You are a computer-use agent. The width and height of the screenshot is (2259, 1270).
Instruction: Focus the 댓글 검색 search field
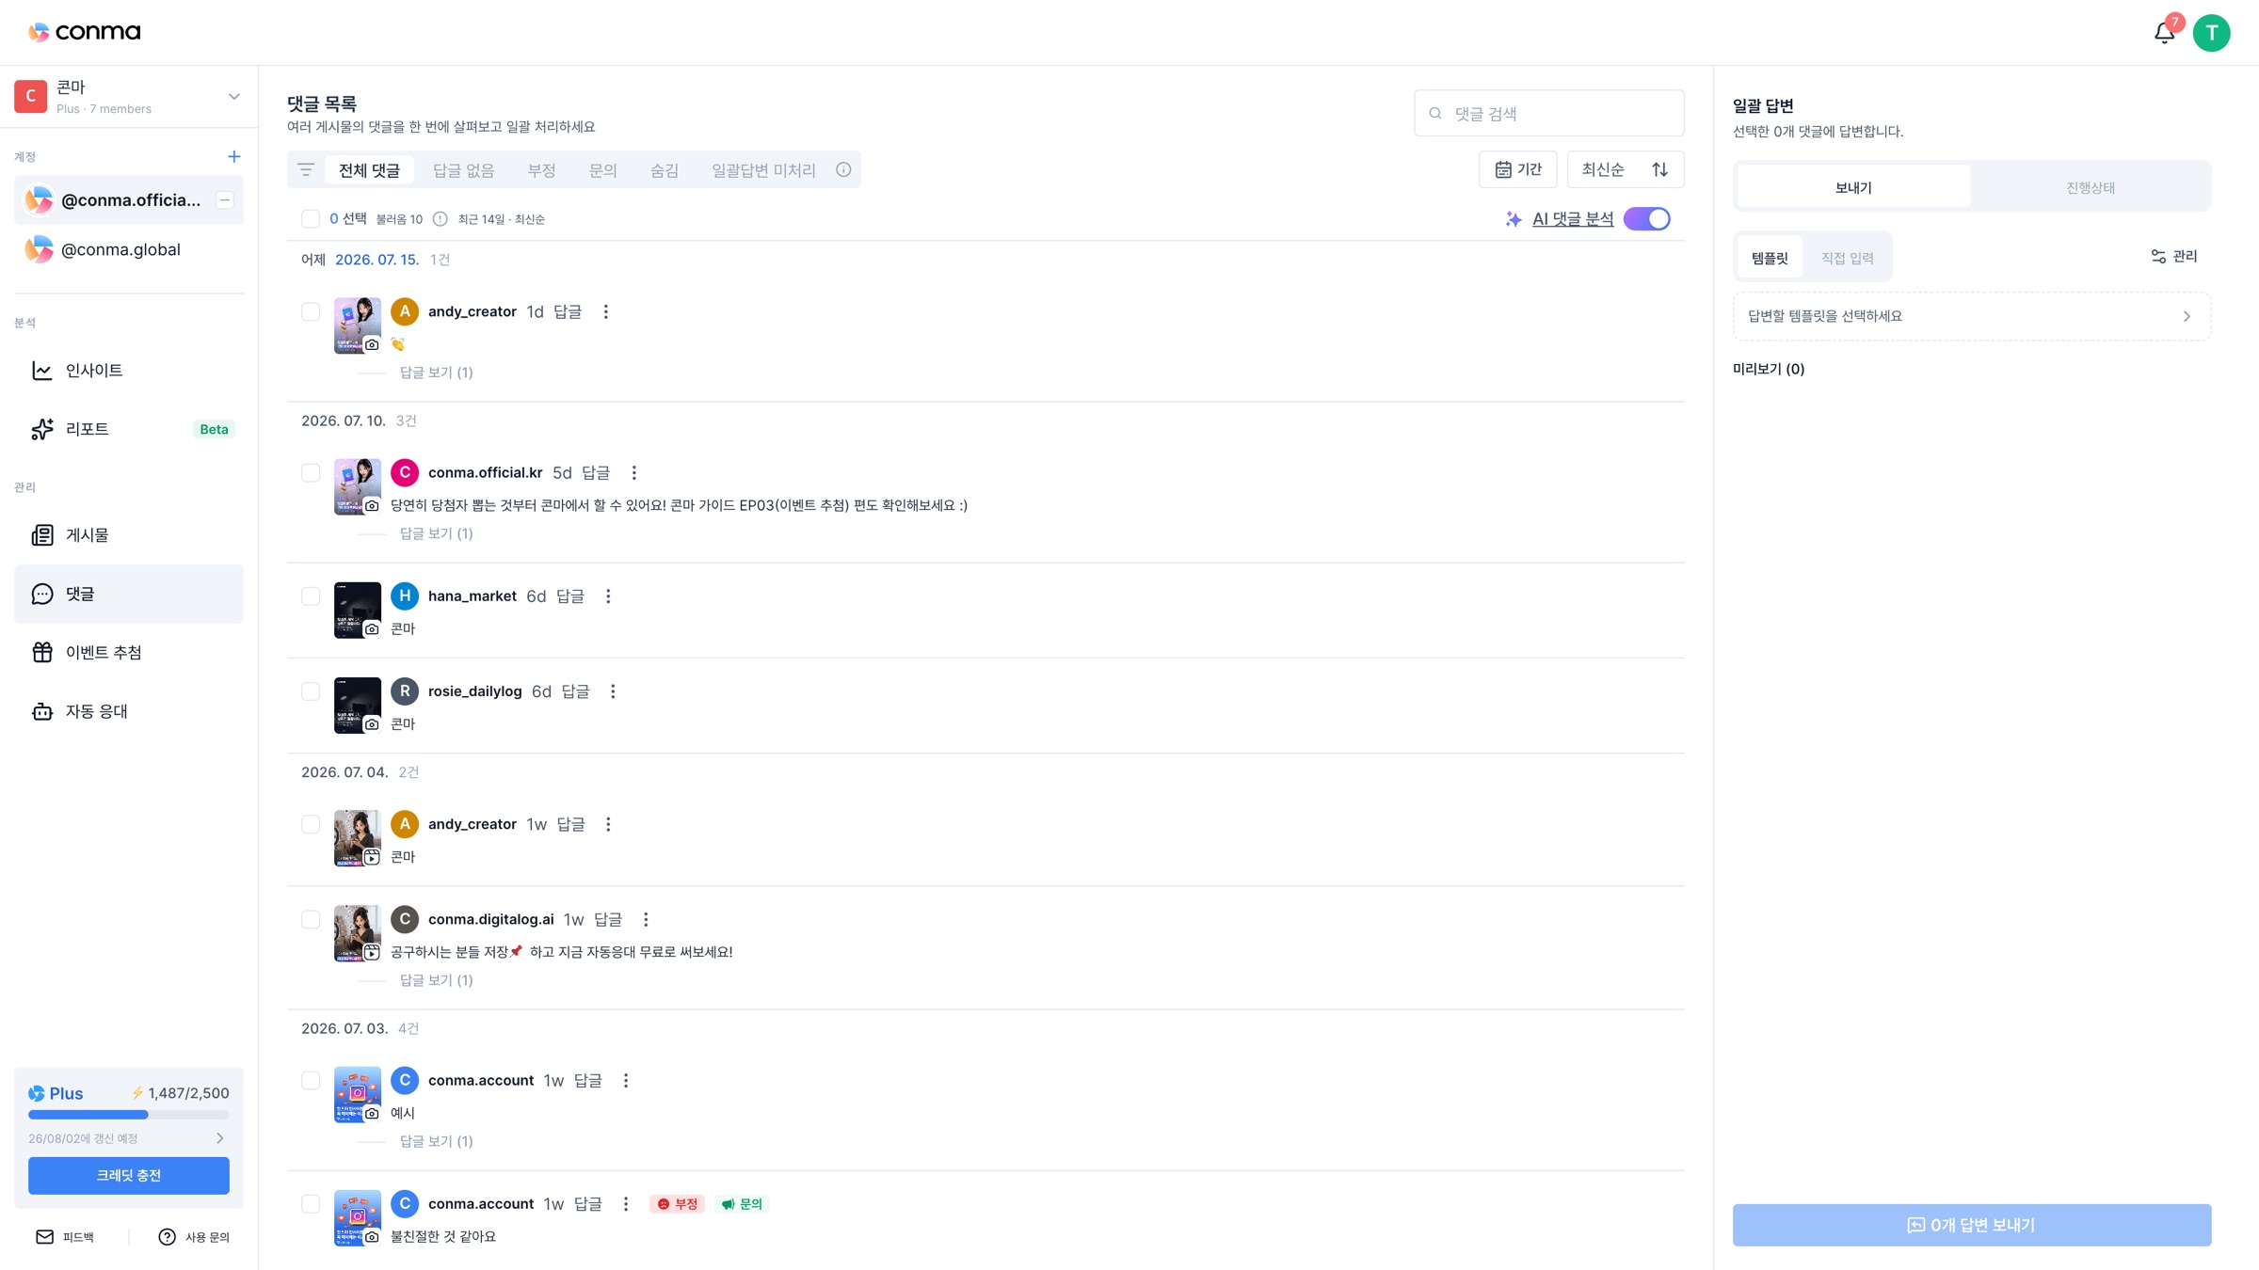pyautogui.click(x=1548, y=114)
